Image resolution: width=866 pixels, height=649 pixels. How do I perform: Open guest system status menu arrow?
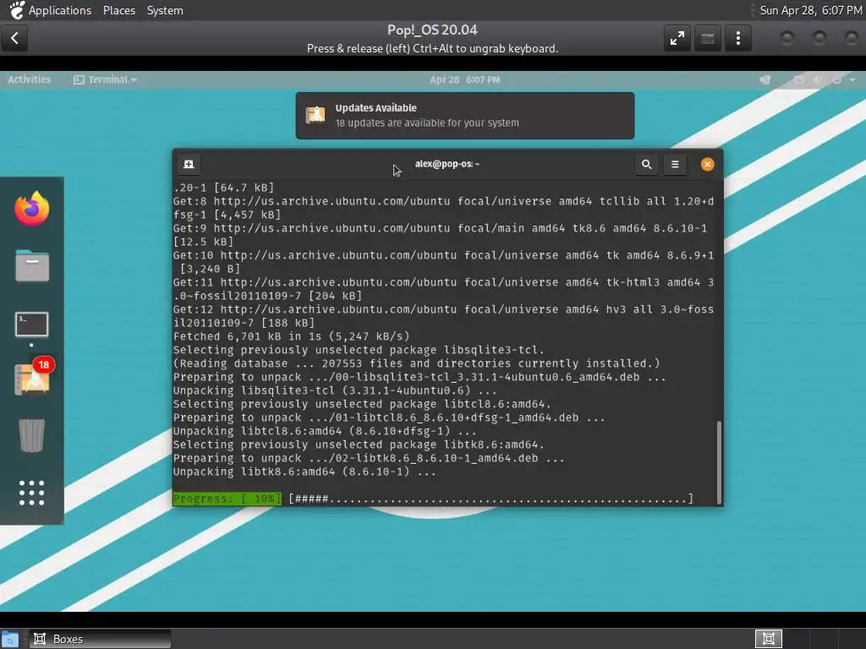point(852,79)
